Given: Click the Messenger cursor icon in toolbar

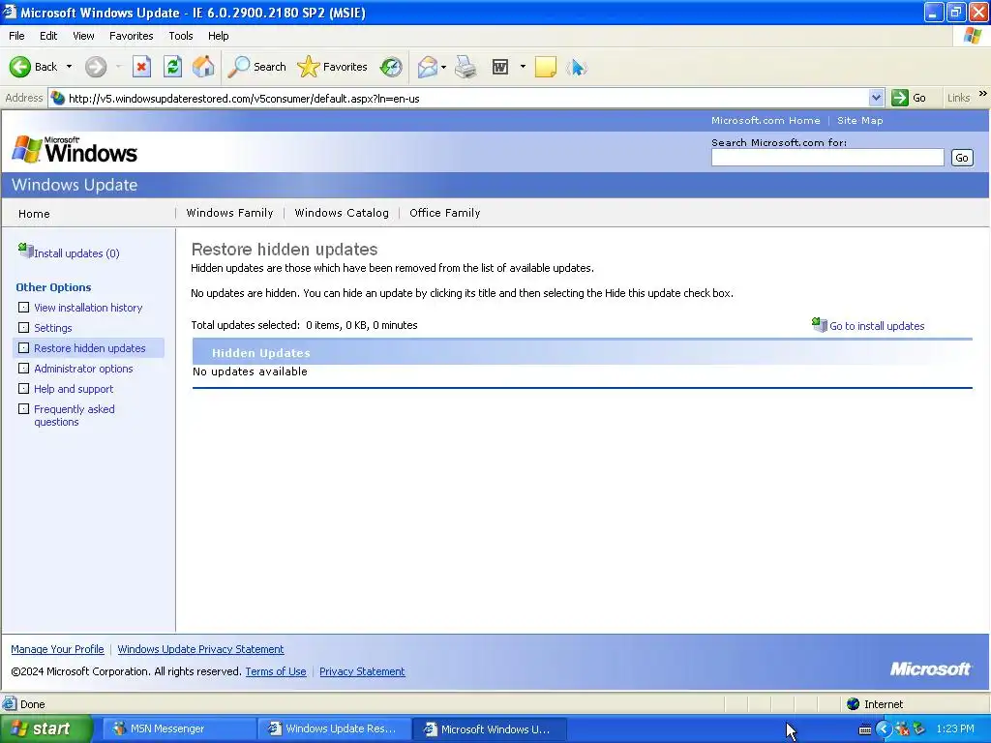Looking at the screenshot, I should coord(577,67).
